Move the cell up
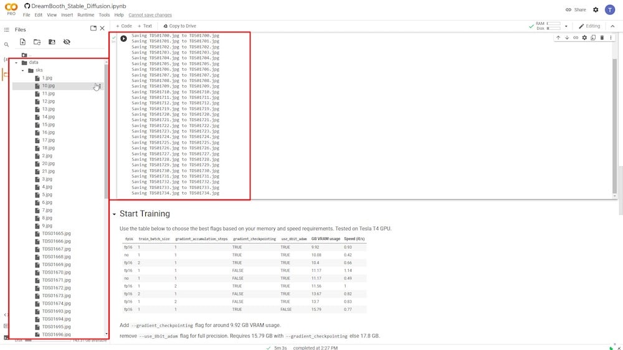623x350 pixels. pyautogui.click(x=558, y=38)
